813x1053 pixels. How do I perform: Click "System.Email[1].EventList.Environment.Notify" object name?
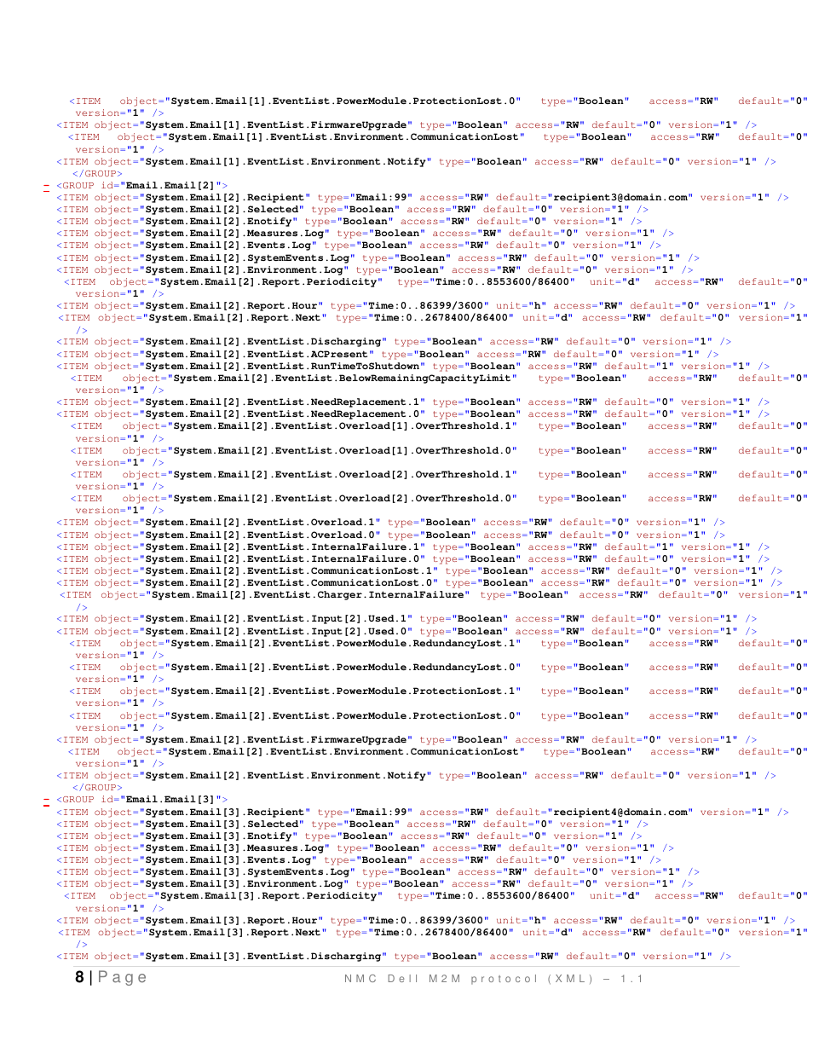286,162
